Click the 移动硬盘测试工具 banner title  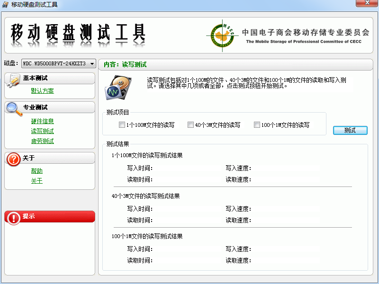pos(78,33)
